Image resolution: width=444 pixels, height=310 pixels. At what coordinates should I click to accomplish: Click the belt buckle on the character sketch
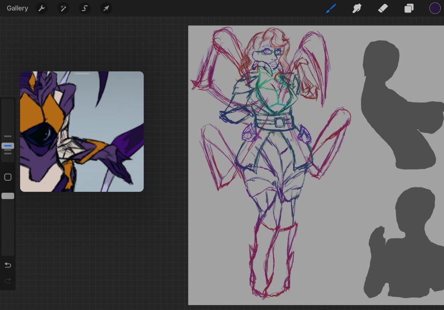pos(279,122)
